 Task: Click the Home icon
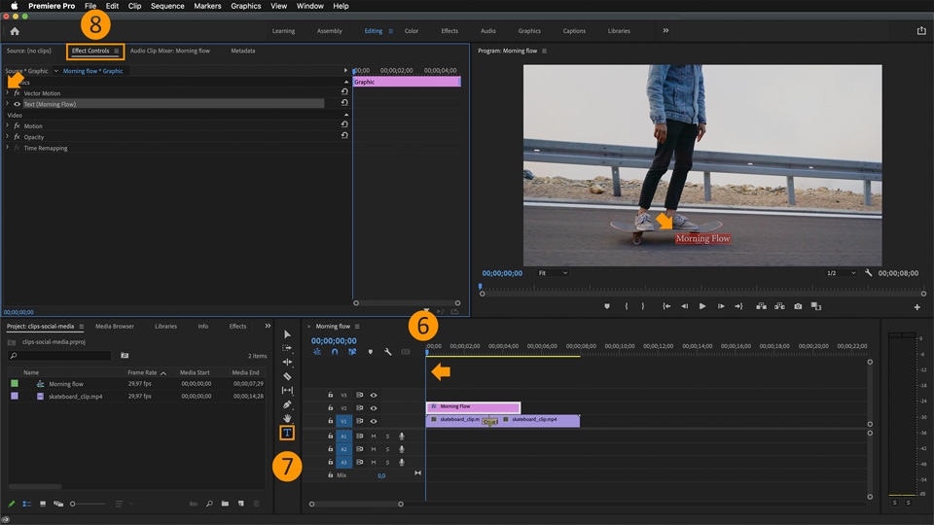click(15, 31)
